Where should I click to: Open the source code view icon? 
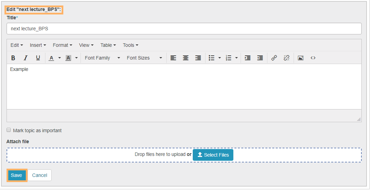click(313, 58)
